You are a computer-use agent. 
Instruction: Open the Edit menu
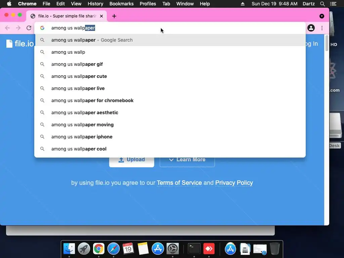pos(60,4)
